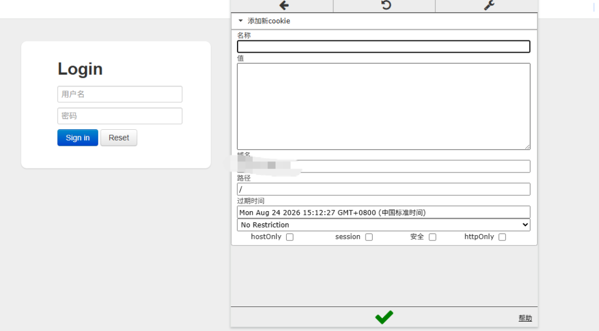
Task: Toggle the session checkbox
Action: click(369, 237)
